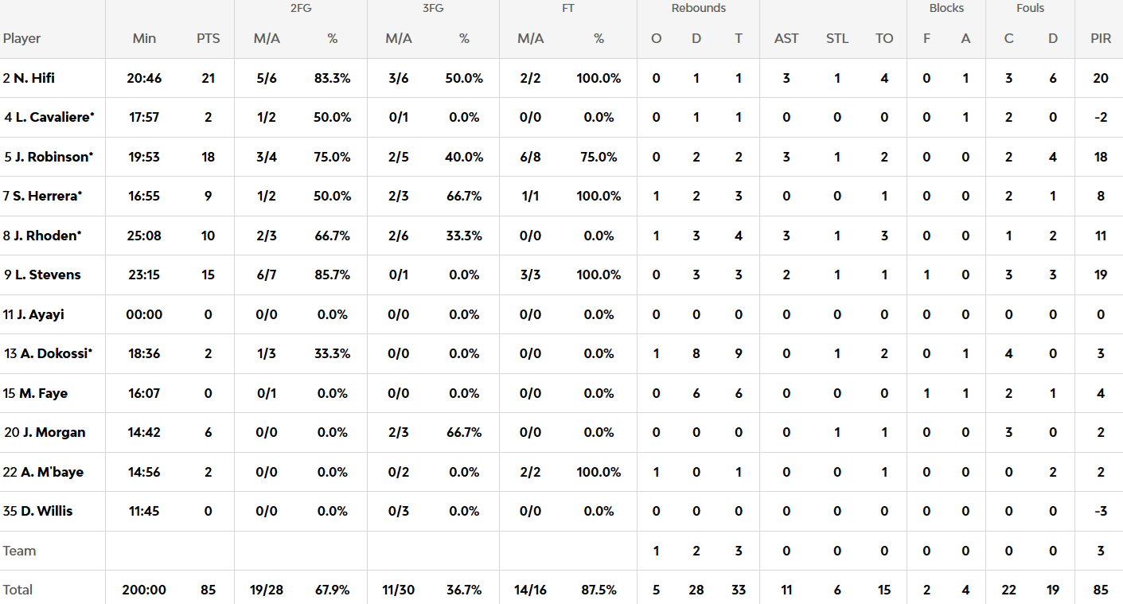Click the PIR column header
The width and height of the screenshot is (1123, 604).
(1101, 38)
